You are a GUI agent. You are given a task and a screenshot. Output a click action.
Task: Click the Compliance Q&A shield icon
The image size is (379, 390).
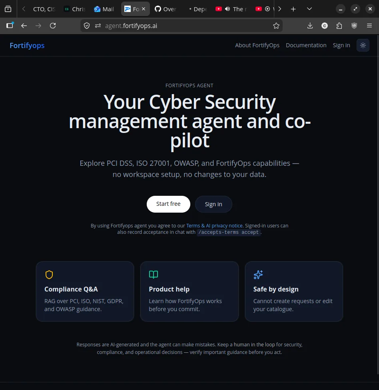pos(49,275)
